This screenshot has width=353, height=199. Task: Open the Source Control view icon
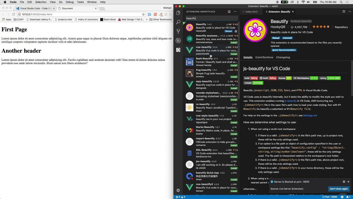point(178,31)
